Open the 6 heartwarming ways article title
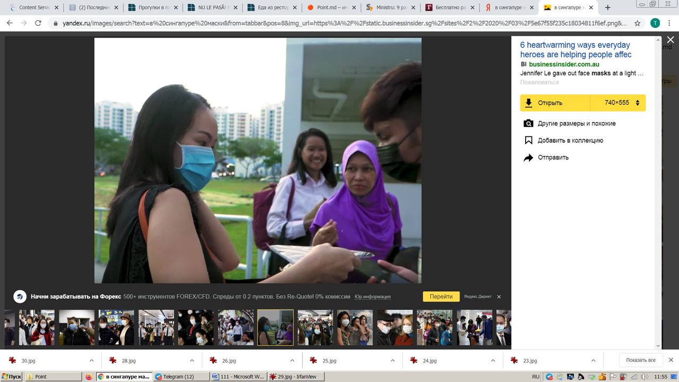This screenshot has width=679, height=382. click(576, 50)
